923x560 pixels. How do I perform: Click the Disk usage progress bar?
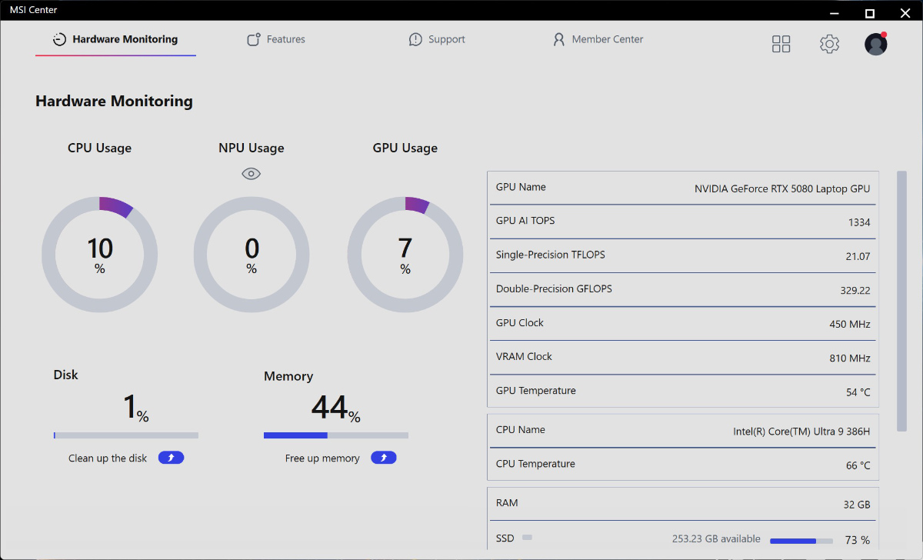pyautogui.click(x=126, y=435)
